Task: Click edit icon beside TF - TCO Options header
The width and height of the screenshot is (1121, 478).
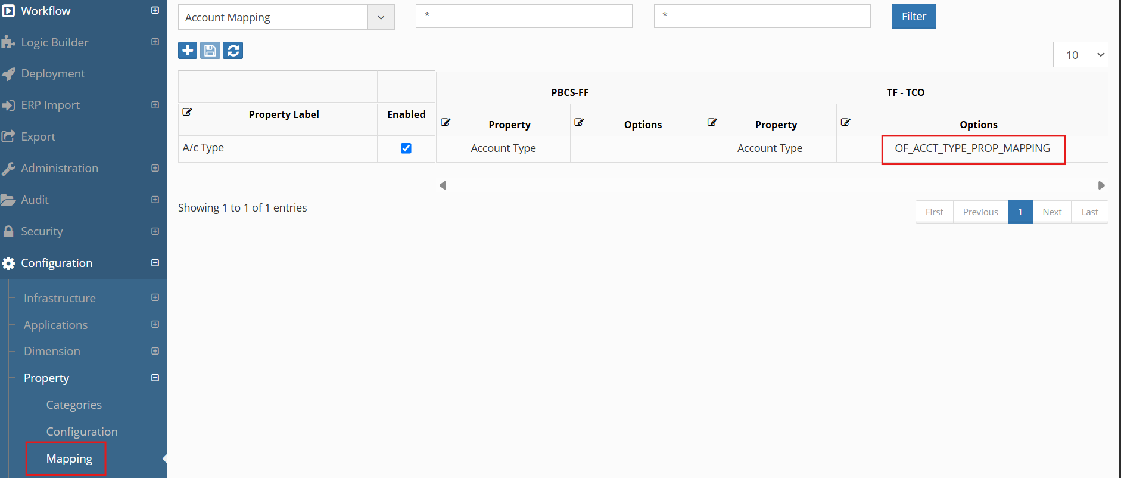Action: (x=846, y=122)
